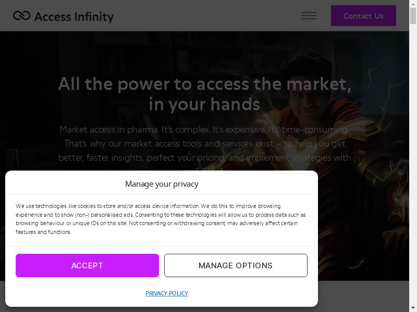Click the infinity symbol logo icon

[21, 16]
